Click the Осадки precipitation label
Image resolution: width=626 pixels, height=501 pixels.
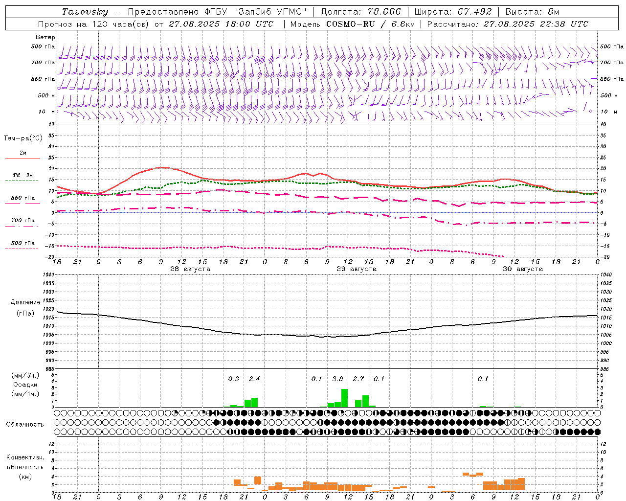[25, 385]
